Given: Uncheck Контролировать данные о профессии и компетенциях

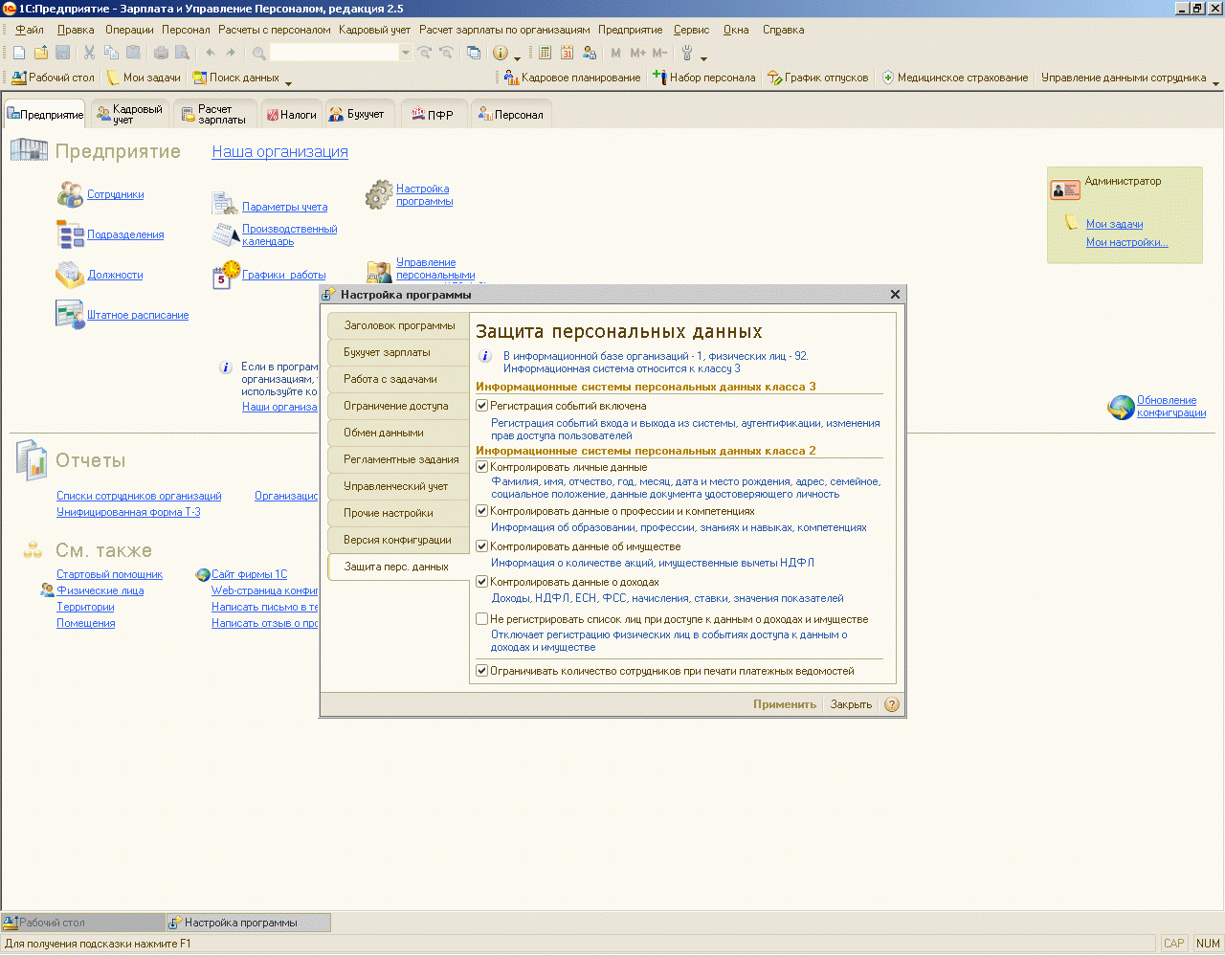Looking at the screenshot, I should coord(482,511).
